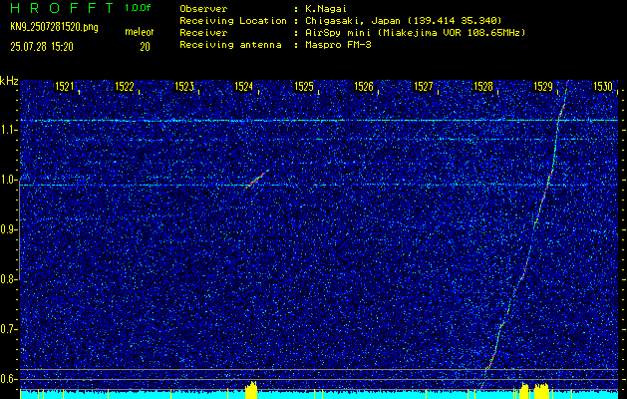627x399 pixels.
Task: Click the Receiving Location field label
Action: tap(233, 21)
